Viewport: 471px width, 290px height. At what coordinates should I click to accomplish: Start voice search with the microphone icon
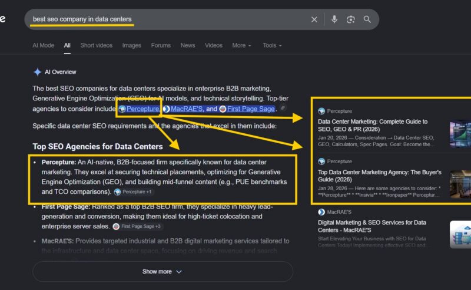(x=334, y=19)
